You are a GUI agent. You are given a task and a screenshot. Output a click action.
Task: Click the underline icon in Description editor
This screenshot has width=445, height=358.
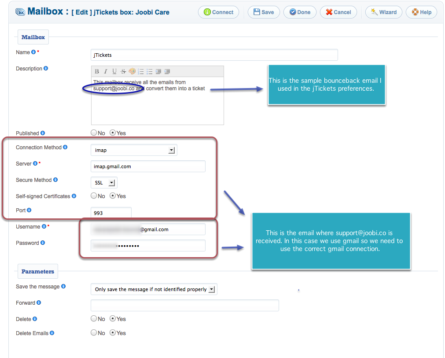pos(114,71)
